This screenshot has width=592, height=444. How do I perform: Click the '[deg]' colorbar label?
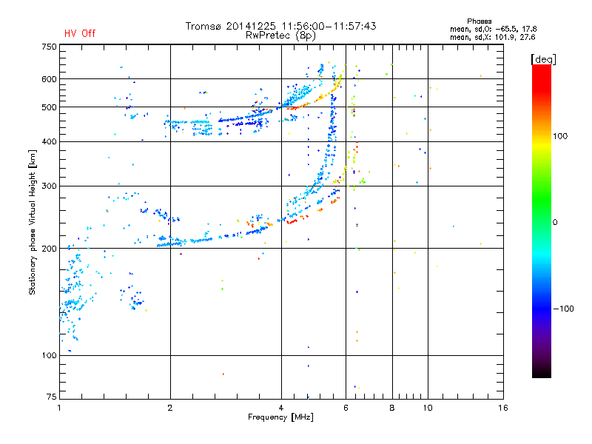544,59
